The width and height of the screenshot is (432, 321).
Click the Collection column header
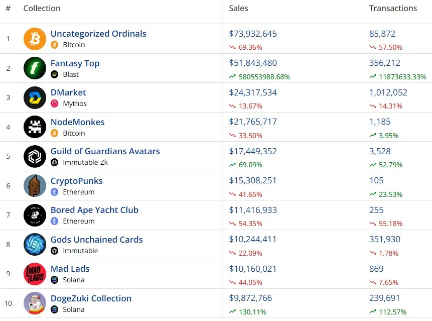point(42,8)
